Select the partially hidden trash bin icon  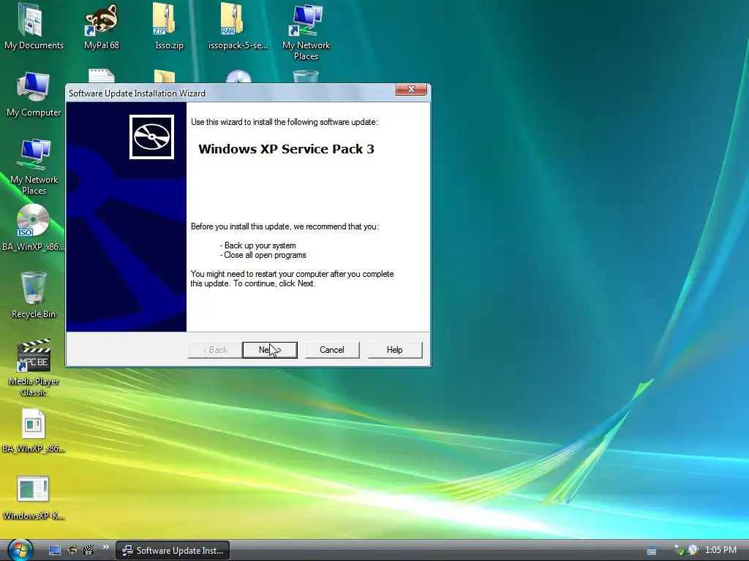305,76
